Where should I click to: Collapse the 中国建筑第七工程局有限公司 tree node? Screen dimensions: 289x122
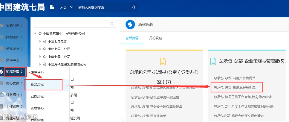click(35, 33)
